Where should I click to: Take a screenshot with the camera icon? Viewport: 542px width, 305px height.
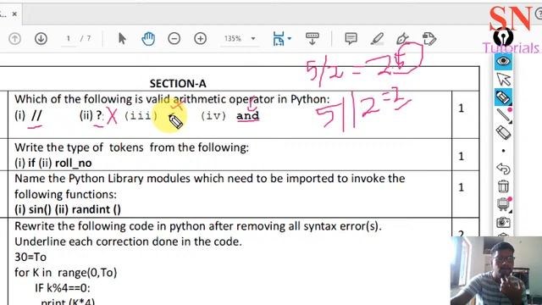coord(503,222)
